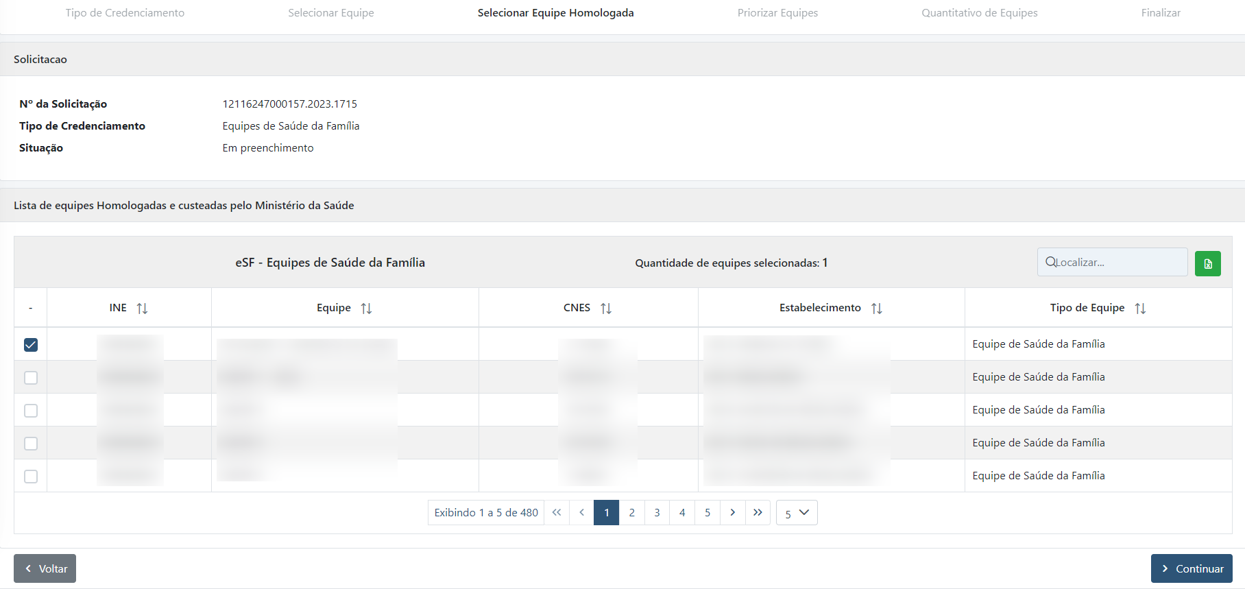Open rows-per-page dropdown showing 5
Image resolution: width=1245 pixels, height=589 pixels.
point(797,512)
